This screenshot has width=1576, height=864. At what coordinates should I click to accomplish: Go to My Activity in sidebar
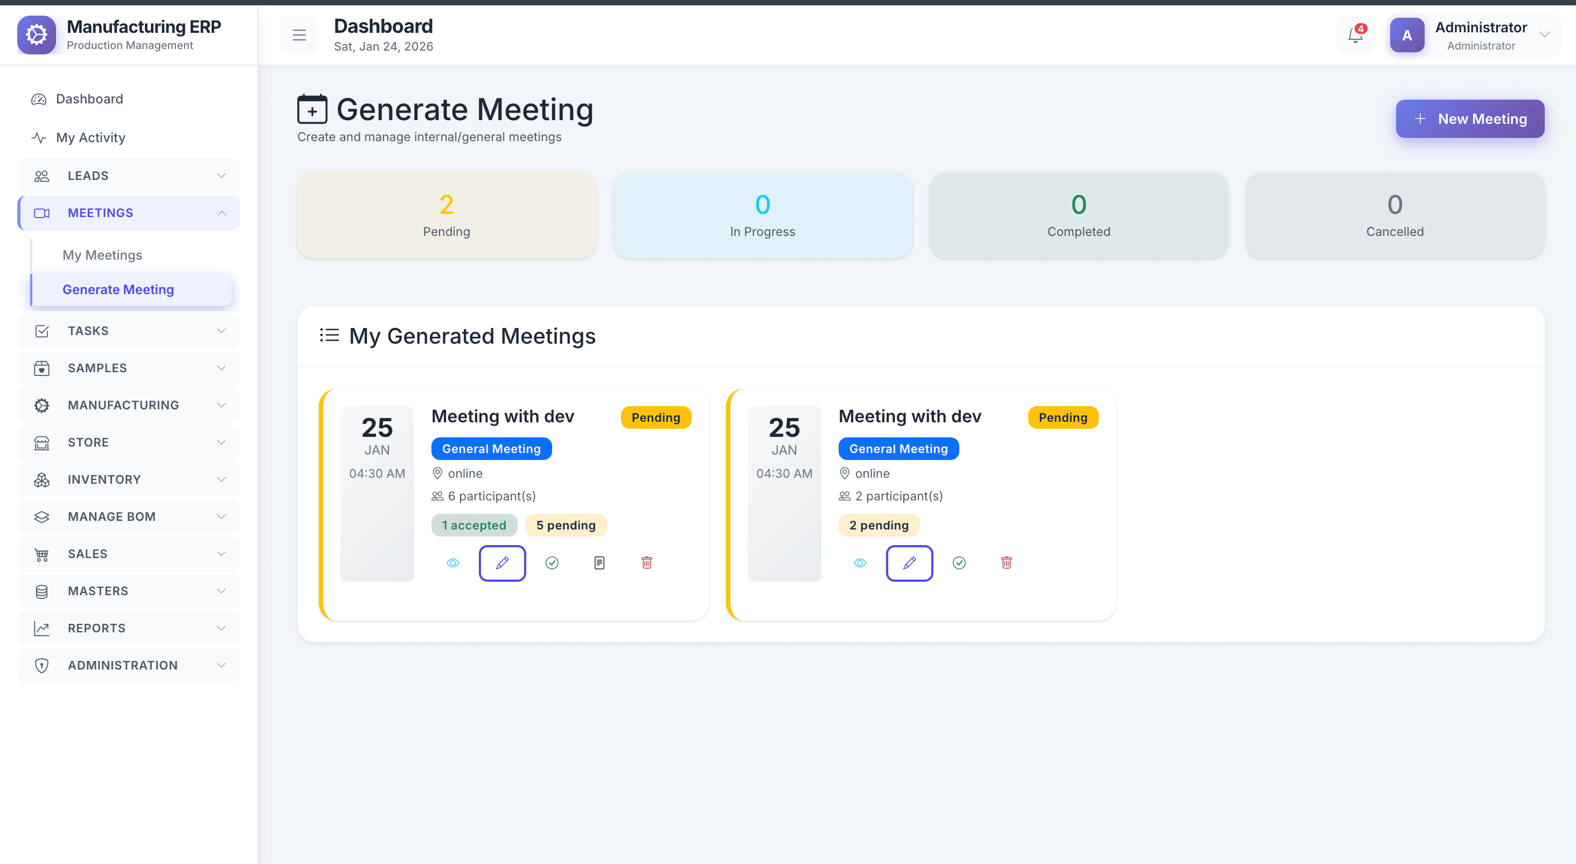pos(90,138)
